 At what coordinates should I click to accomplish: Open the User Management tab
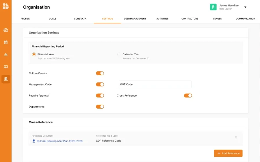135,19
